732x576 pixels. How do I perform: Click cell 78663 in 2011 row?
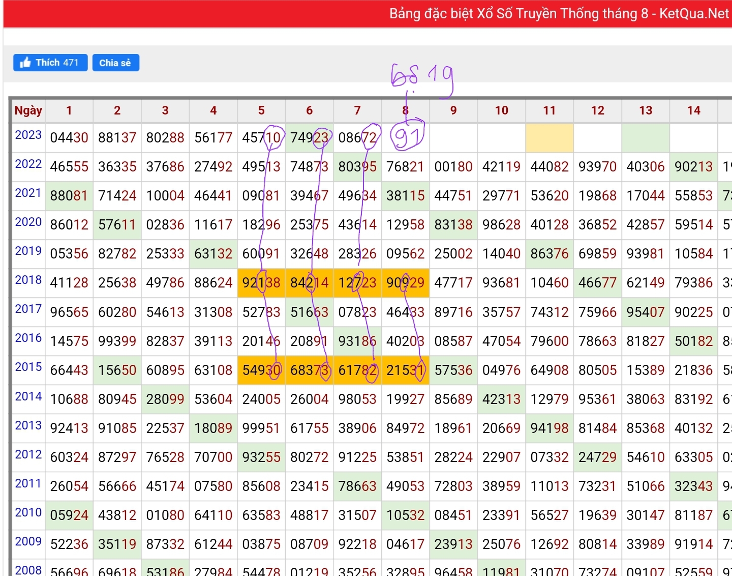357,486
